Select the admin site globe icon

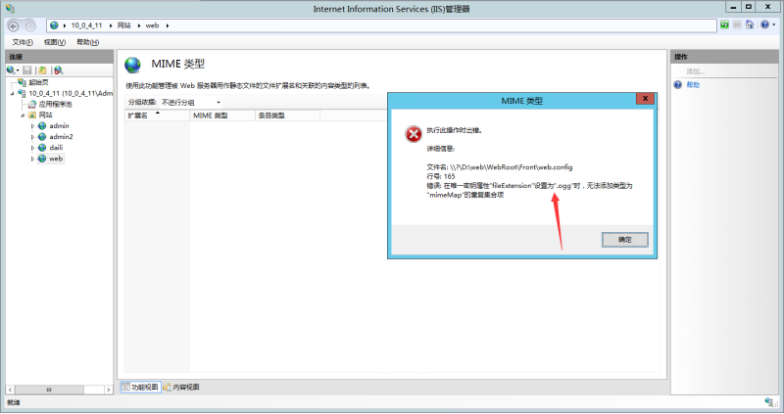pos(42,126)
